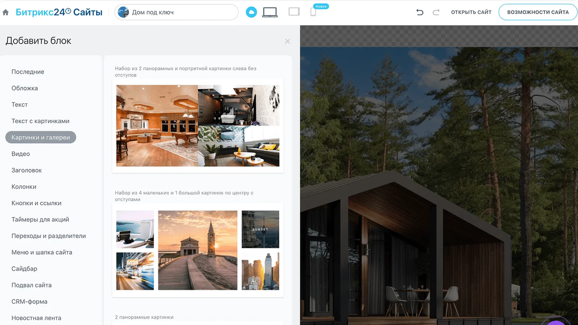This screenshot has height=325, width=578.
Task: Click the blue cloud publish icon
Action: tap(251, 12)
